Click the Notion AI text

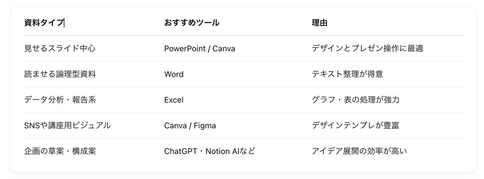point(229,151)
